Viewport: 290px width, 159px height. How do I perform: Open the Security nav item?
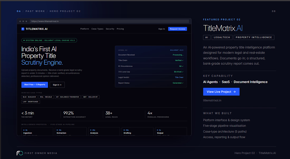(110, 29)
